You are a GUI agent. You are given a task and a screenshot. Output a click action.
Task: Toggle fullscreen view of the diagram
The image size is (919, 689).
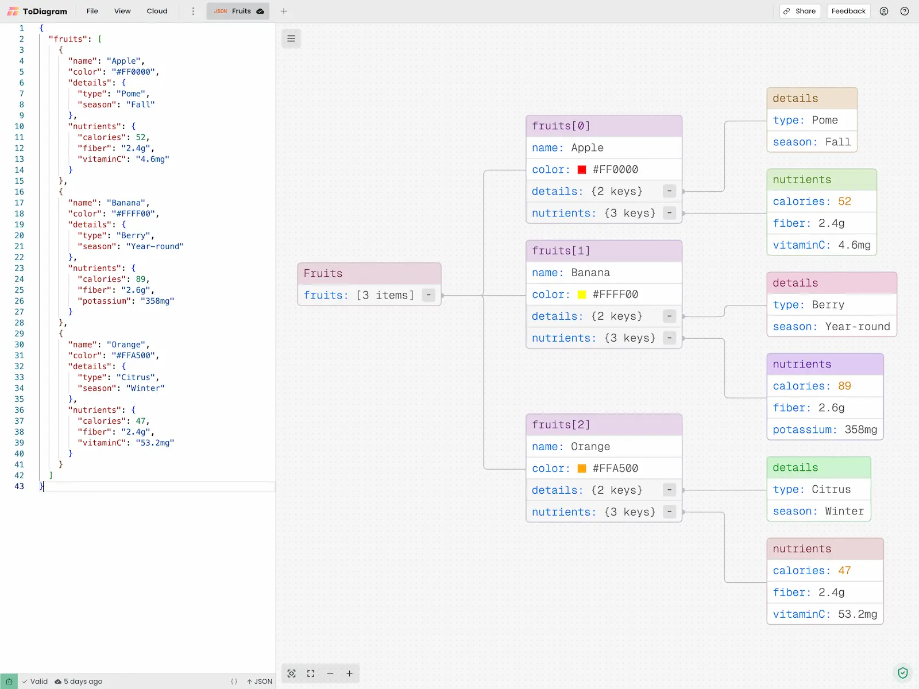coord(311,673)
